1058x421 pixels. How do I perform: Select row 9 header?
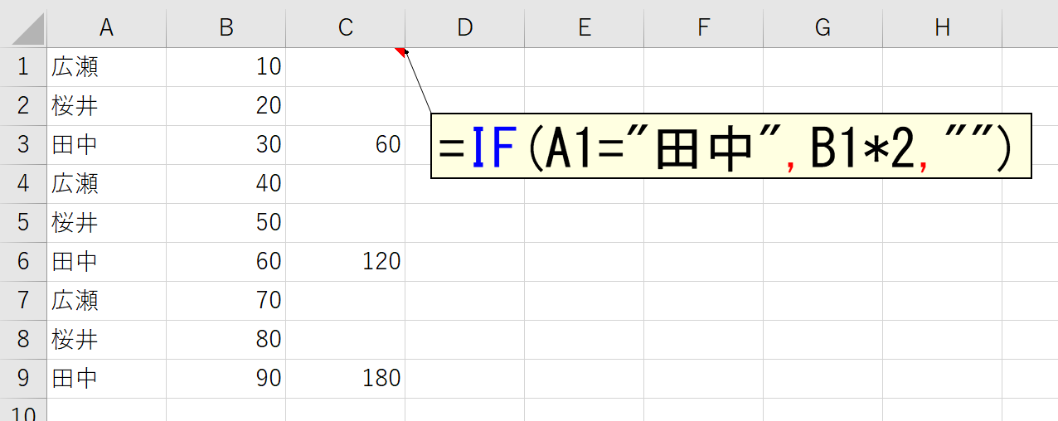pos(23,378)
